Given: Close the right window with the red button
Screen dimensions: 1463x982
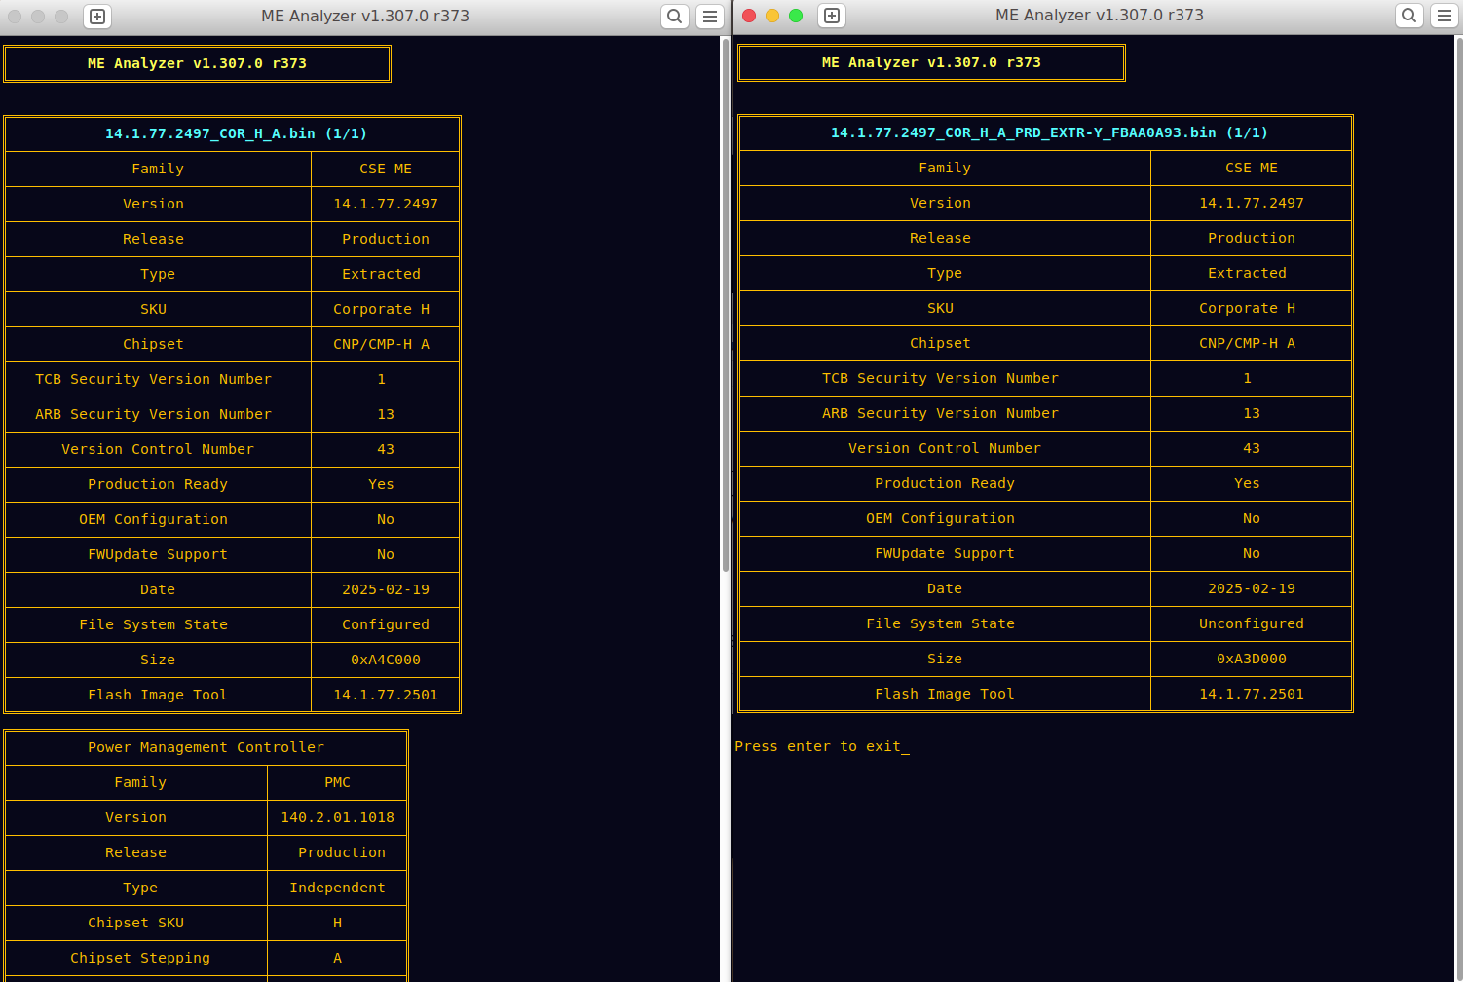Looking at the screenshot, I should (749, 16).
